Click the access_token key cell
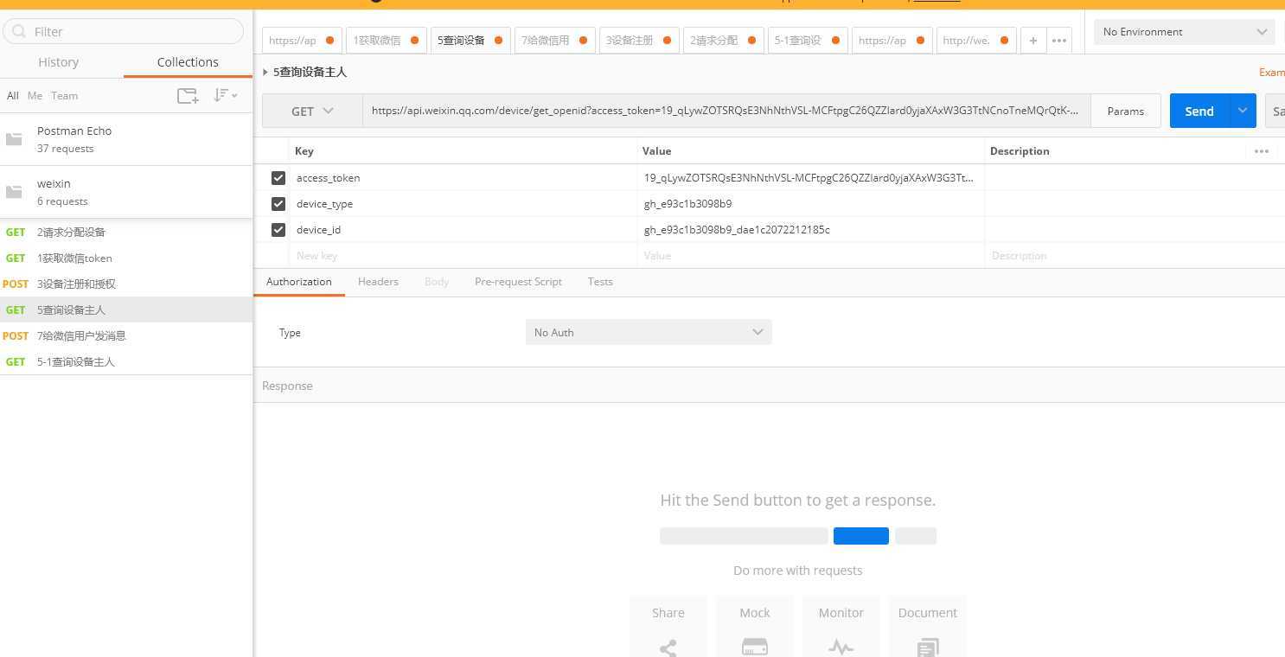 (x=463, y=178)
